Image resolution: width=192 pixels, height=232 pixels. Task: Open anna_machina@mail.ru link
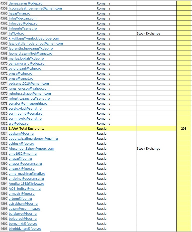pos(27,174)
